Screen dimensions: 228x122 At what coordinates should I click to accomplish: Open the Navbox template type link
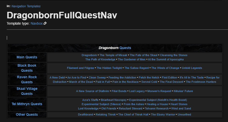click(37, 23)
